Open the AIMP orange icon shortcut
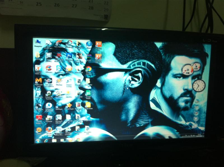This screenshot has height=167, width=224. click(39, 131)
